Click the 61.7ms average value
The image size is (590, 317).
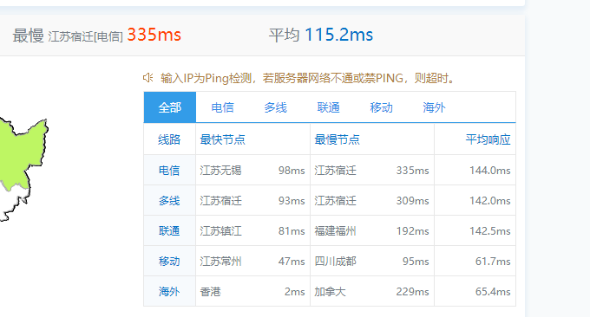(x=493, y=262)
